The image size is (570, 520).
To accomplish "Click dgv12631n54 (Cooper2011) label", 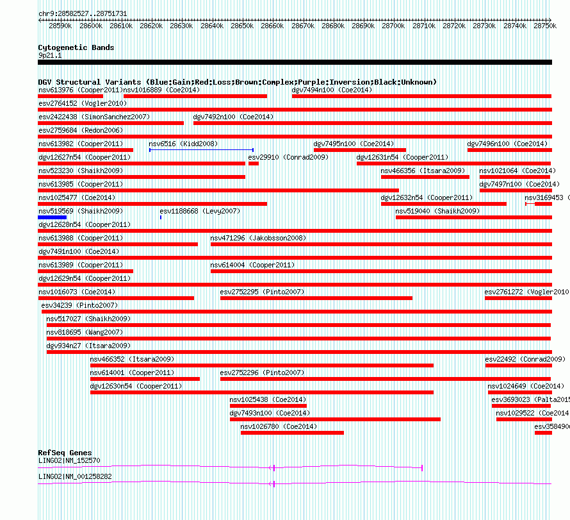I will 402,157.
